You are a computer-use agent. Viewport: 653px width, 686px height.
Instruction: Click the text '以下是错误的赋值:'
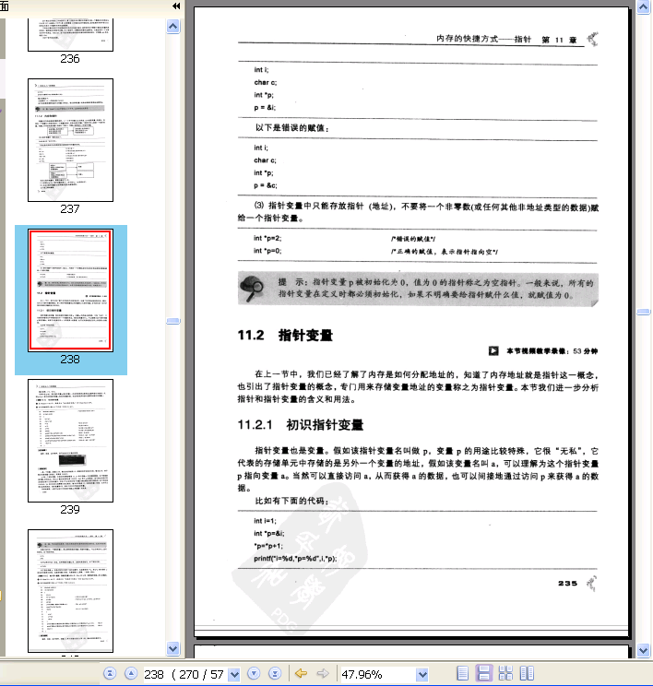(292, 128)
